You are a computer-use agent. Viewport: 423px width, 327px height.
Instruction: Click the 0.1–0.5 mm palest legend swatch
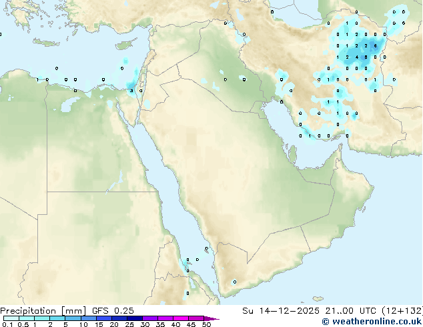[11, 318]
